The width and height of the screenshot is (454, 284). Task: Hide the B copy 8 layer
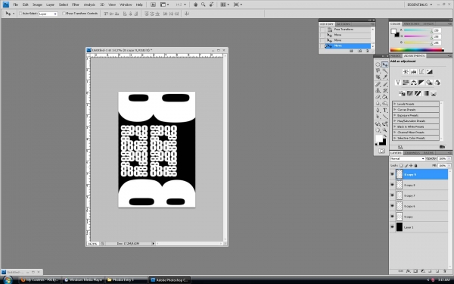392,185
